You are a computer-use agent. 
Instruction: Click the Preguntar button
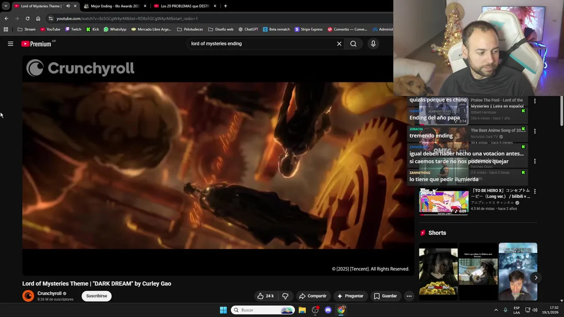tap(350, 296)
